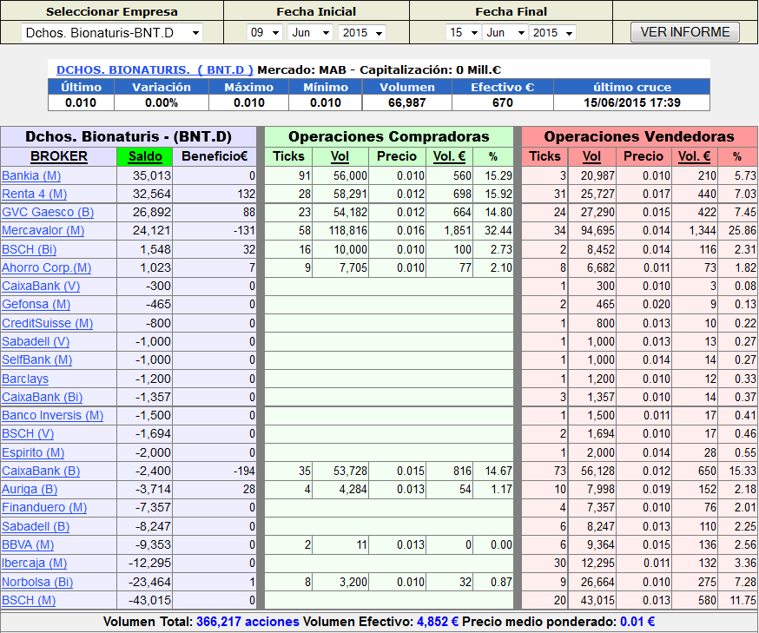
Task: Open the Norbolsa (Bi) broker link
Action: 37,582
